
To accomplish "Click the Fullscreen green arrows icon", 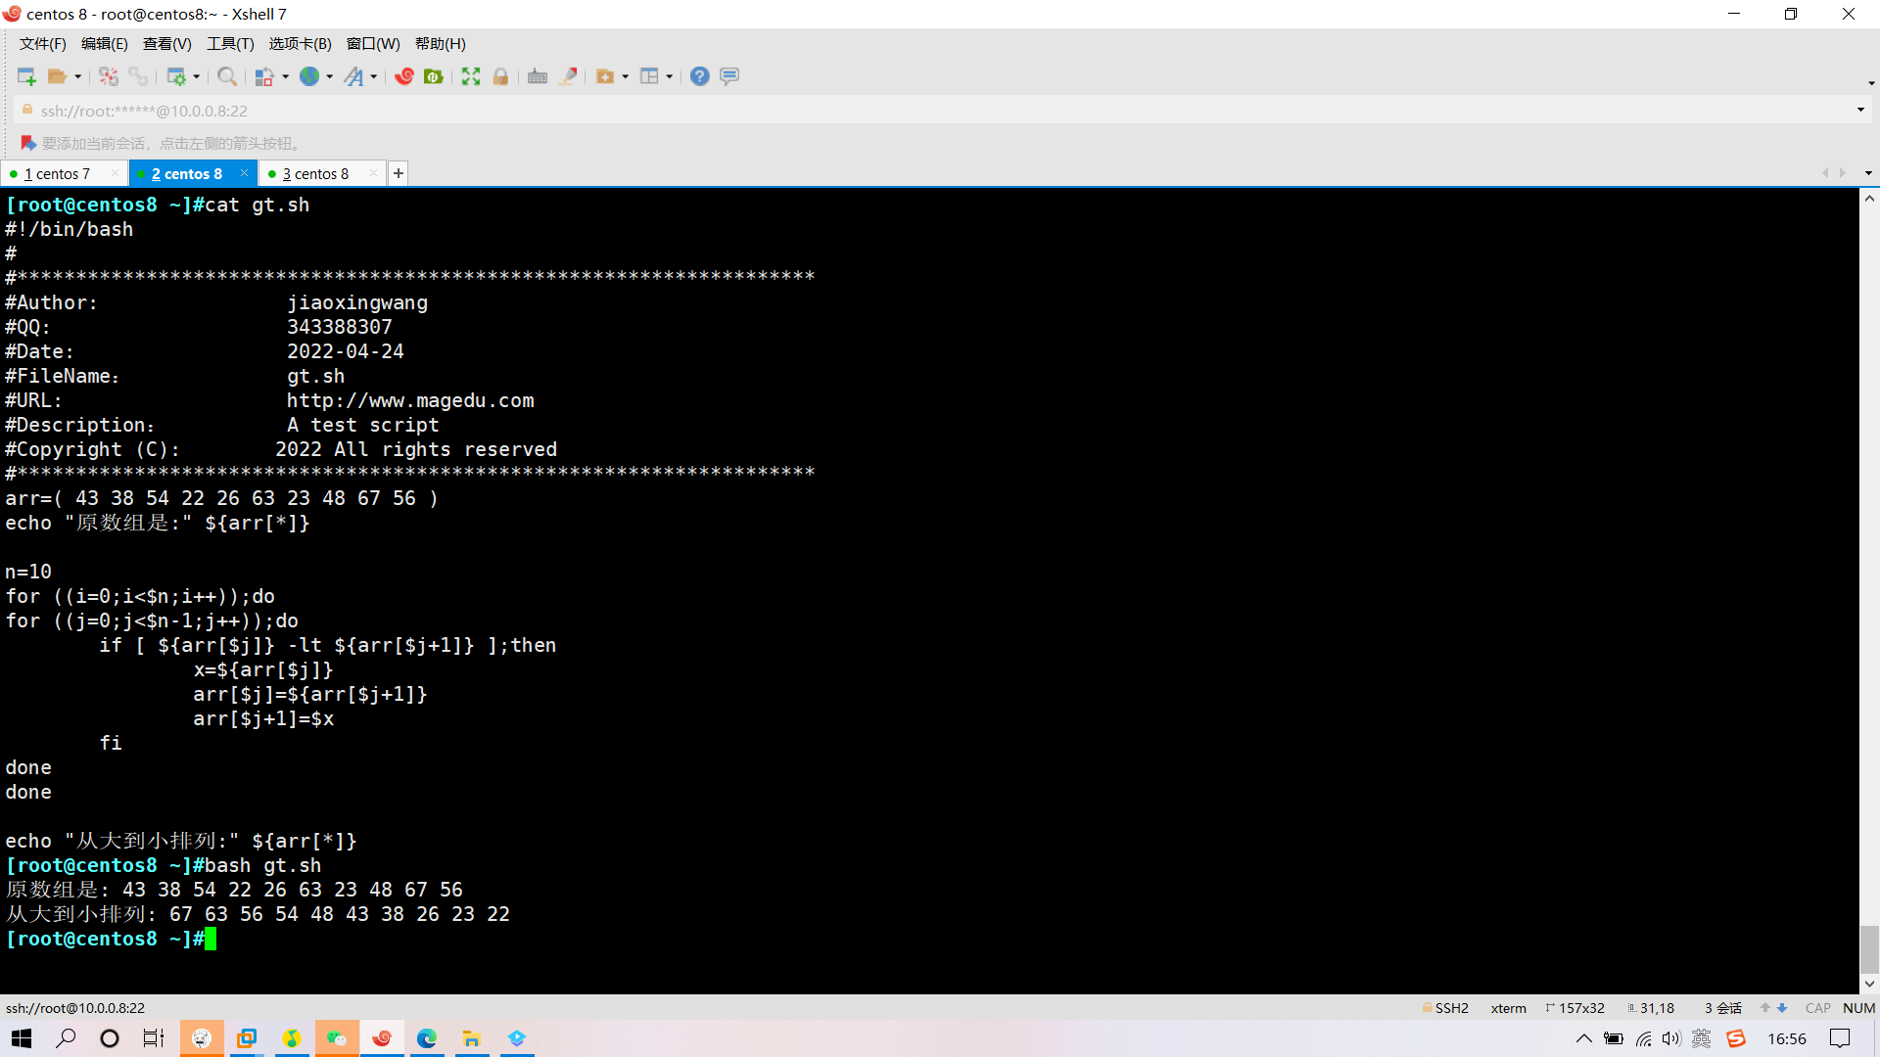I will click(471, 76).
